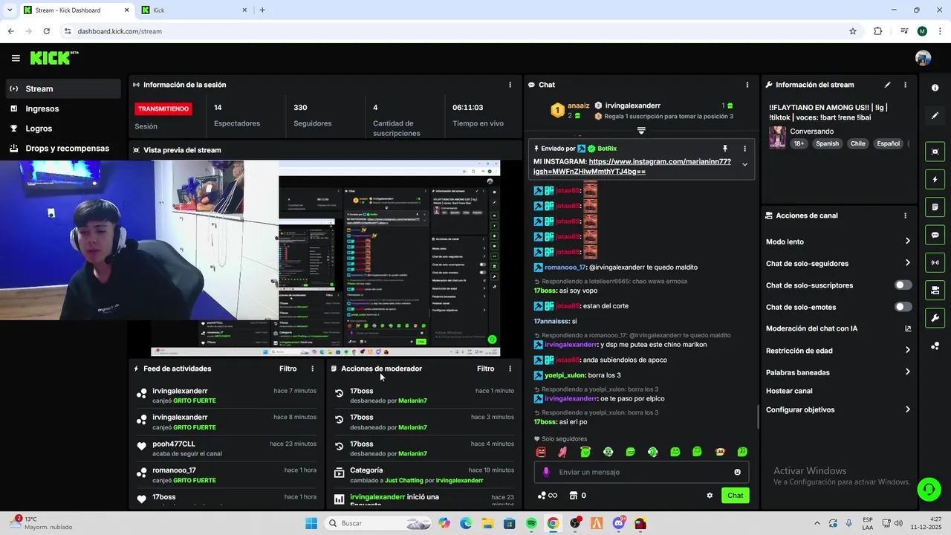Expand Palabras baneadas options

907,372
